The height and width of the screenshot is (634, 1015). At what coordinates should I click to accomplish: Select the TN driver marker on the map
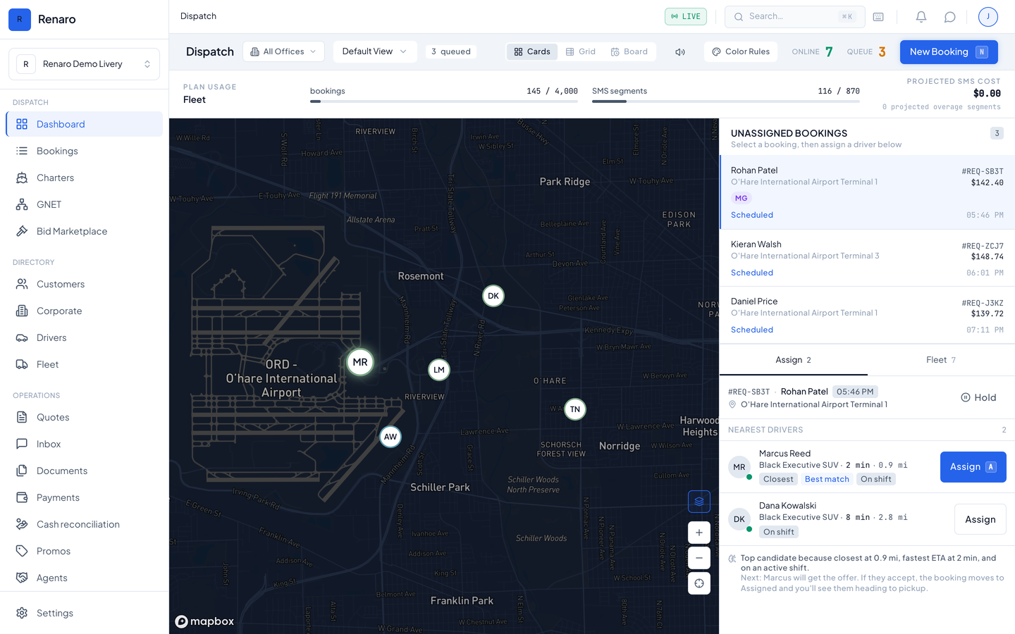(575, 409)
